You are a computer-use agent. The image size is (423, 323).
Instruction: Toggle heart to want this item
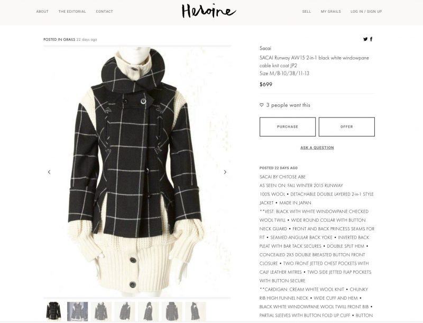(261, 105)
